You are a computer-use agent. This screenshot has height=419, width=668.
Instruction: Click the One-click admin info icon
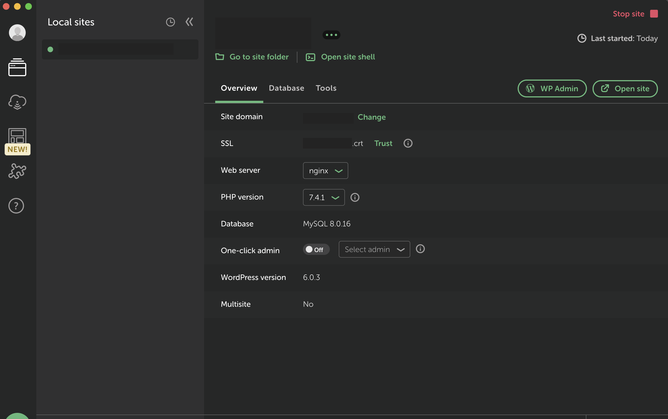[420, 249]
